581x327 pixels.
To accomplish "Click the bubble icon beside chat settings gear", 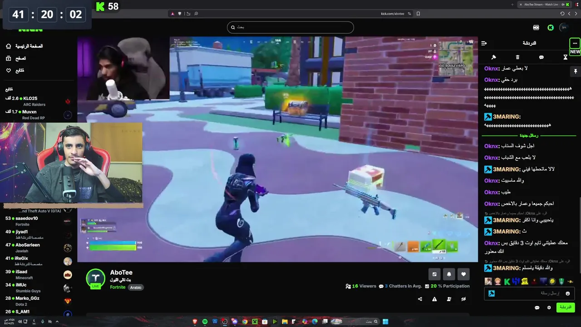I will point(537,307).
